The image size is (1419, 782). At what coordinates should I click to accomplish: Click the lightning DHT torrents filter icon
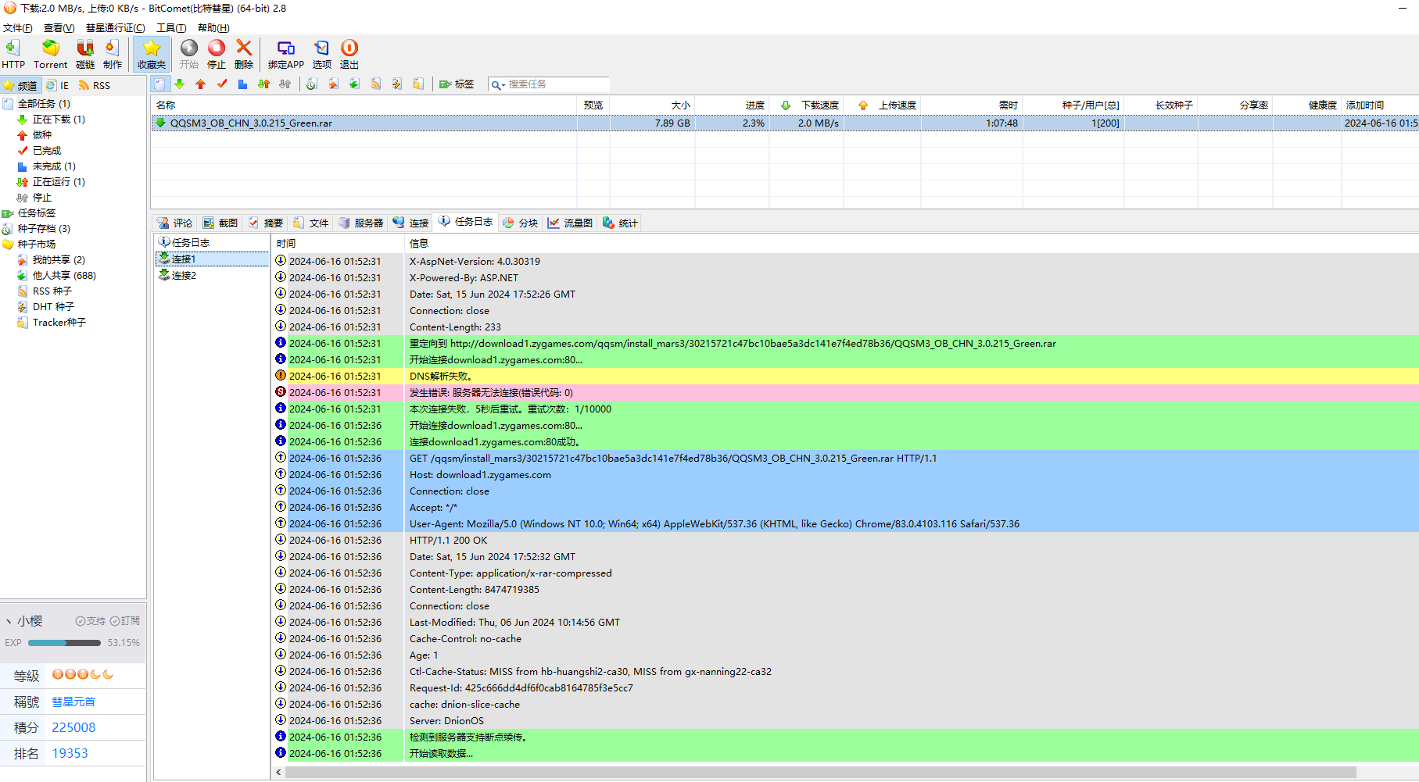pos(397,84)
